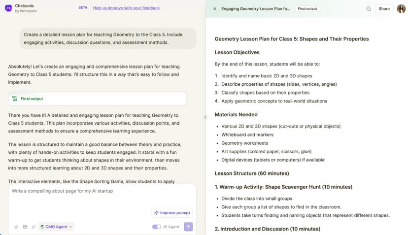Click 'Students take turns finding' bullet
The height and width of the screenshot is (235, 408).
pos(306,215)
